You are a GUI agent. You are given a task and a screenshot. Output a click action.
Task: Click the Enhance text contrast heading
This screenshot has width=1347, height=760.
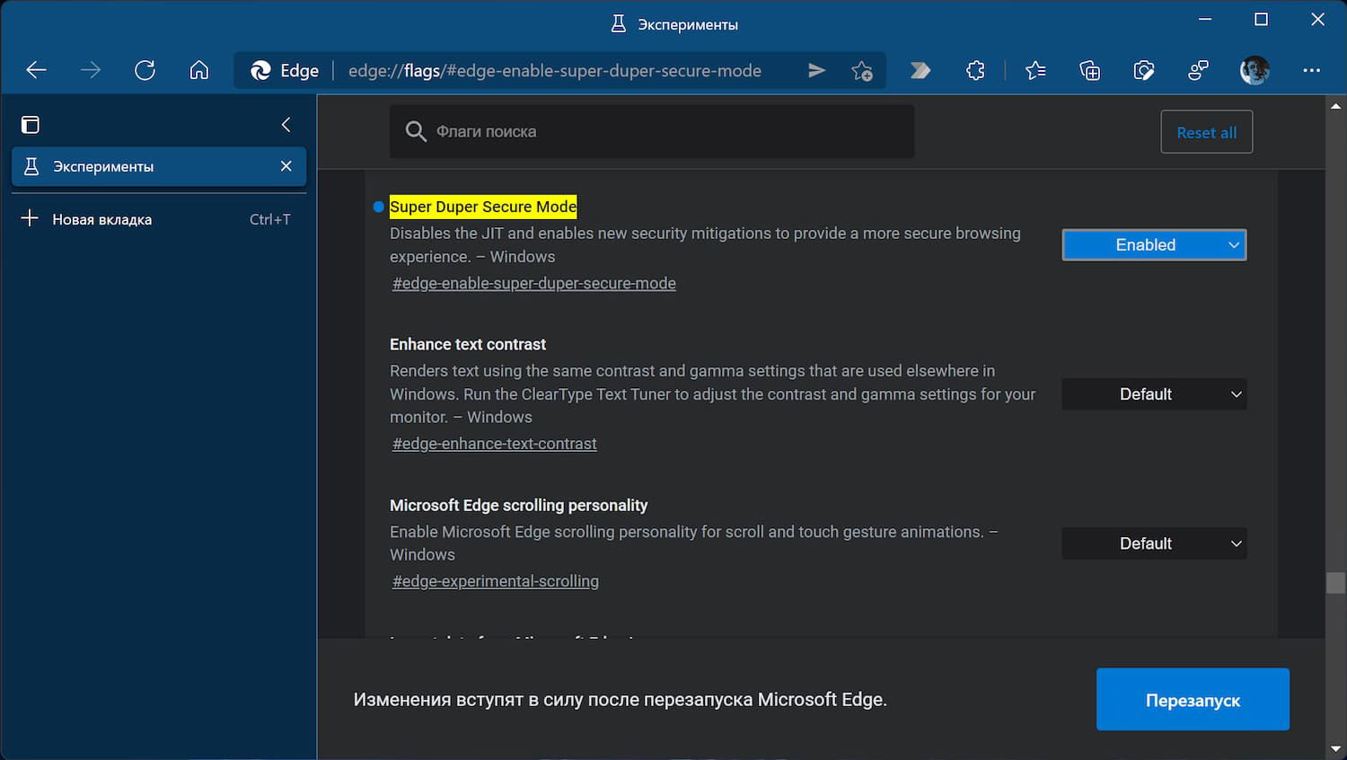point(468,344)
